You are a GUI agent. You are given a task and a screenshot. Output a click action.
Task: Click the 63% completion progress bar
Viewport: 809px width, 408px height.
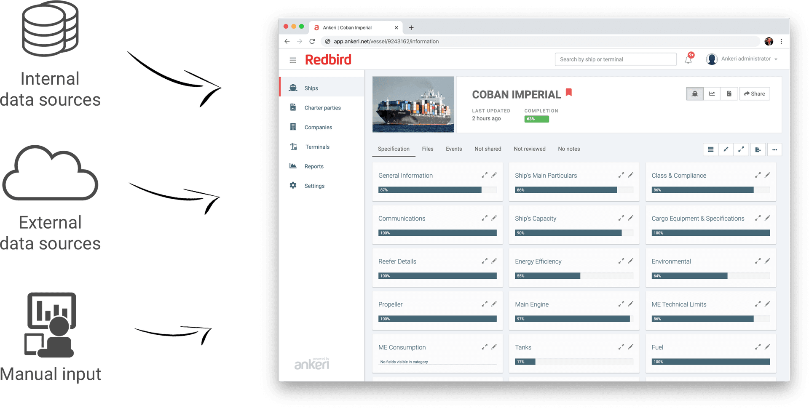(x=536, y=119)
